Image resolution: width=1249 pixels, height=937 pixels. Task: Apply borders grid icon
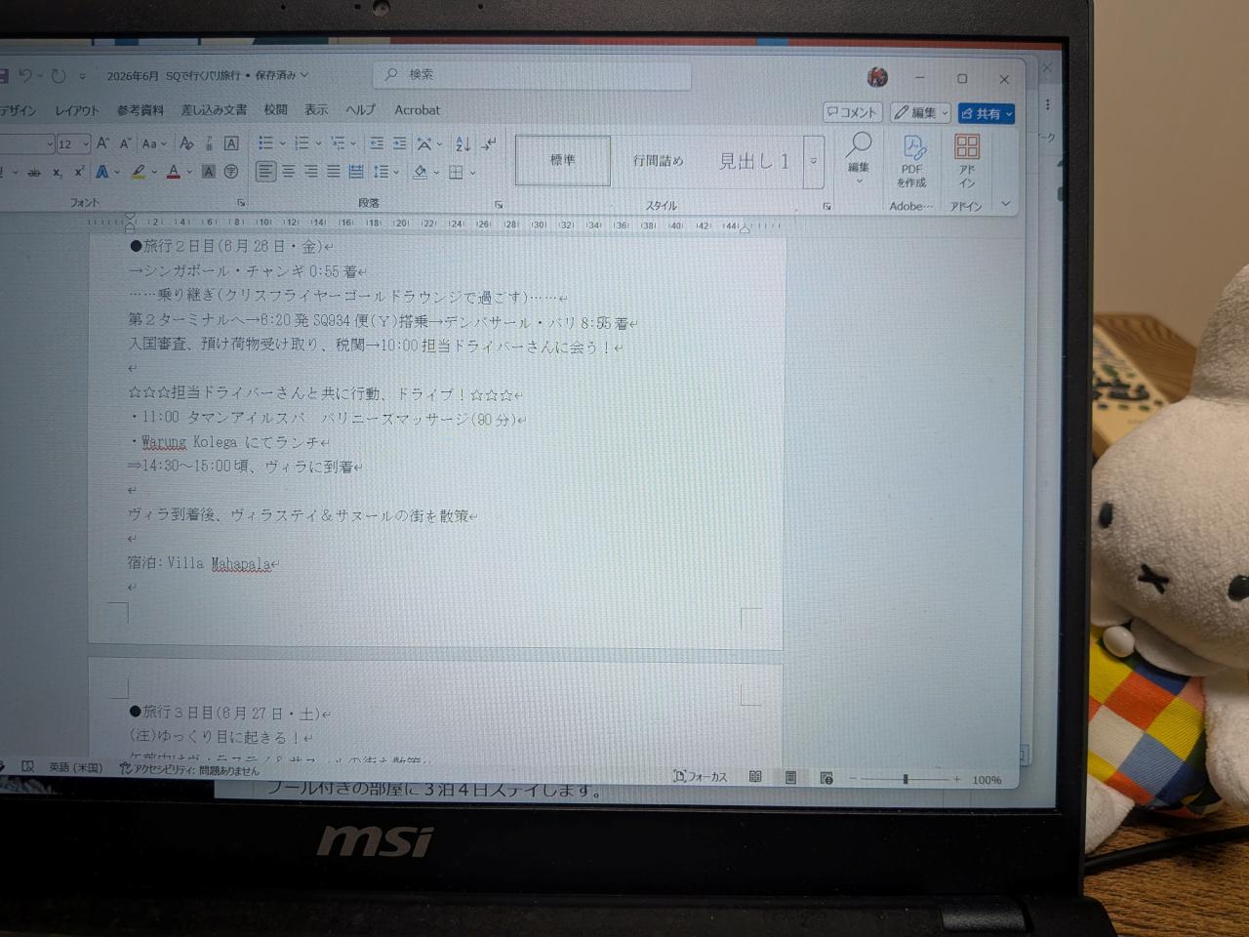[456, 173]
